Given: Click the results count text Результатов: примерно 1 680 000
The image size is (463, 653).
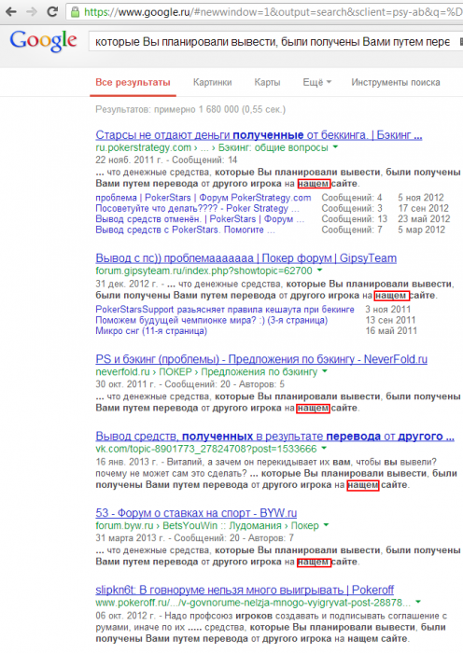Looking at the screenshot, I should click(190, 109).
